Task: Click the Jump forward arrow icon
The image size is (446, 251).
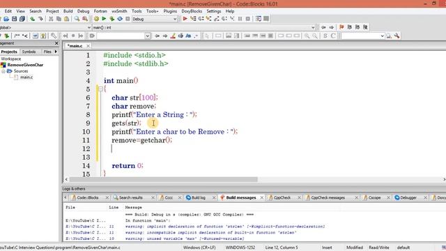Action: (x=332, y=27)
